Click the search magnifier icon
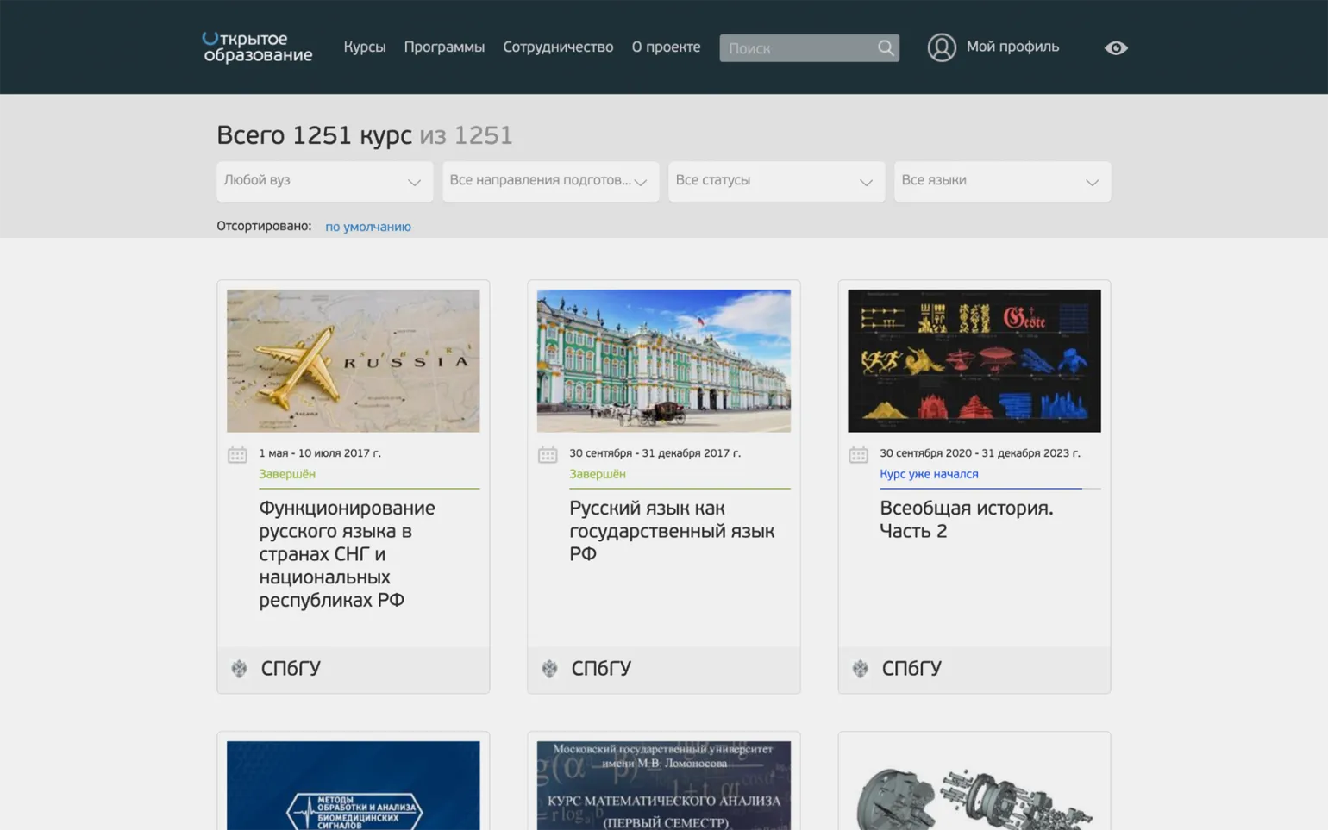Viewport: 1328px width, 830px height. coord(885,48)
